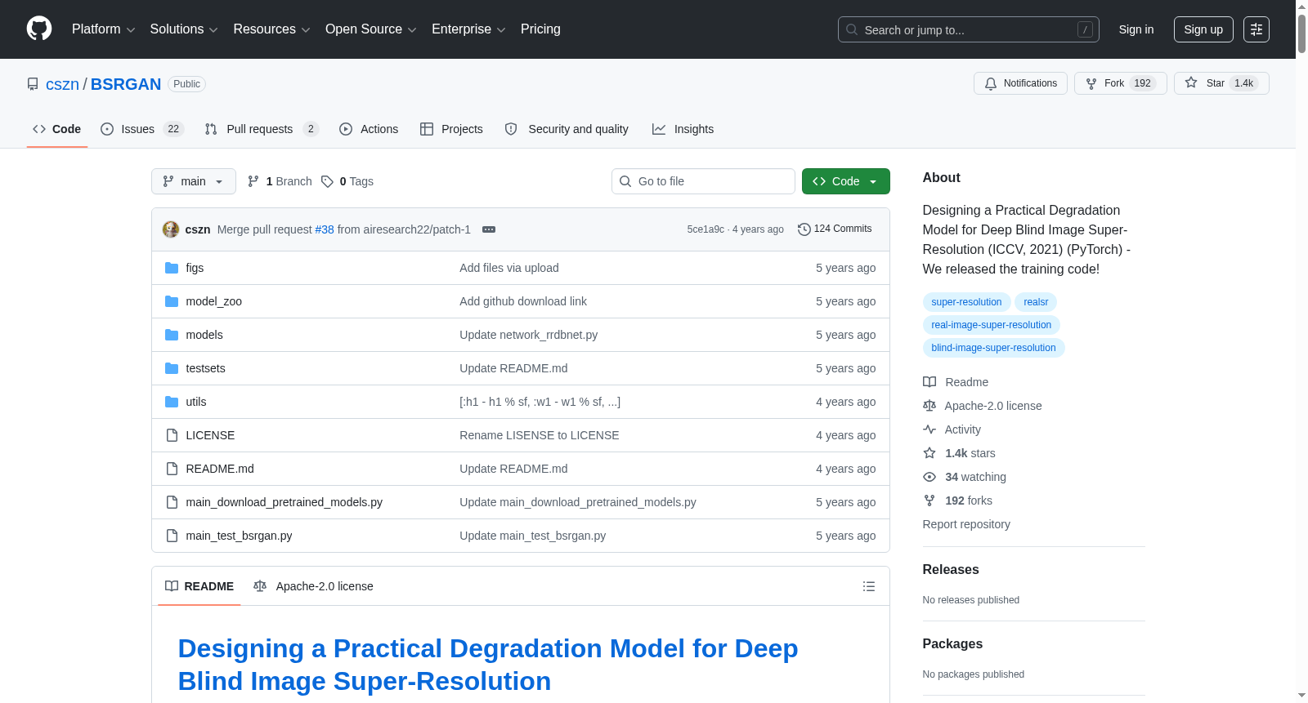The image size is (1308, 703).
Task: Expand the Enterprise menu
Action: [468, 29]
